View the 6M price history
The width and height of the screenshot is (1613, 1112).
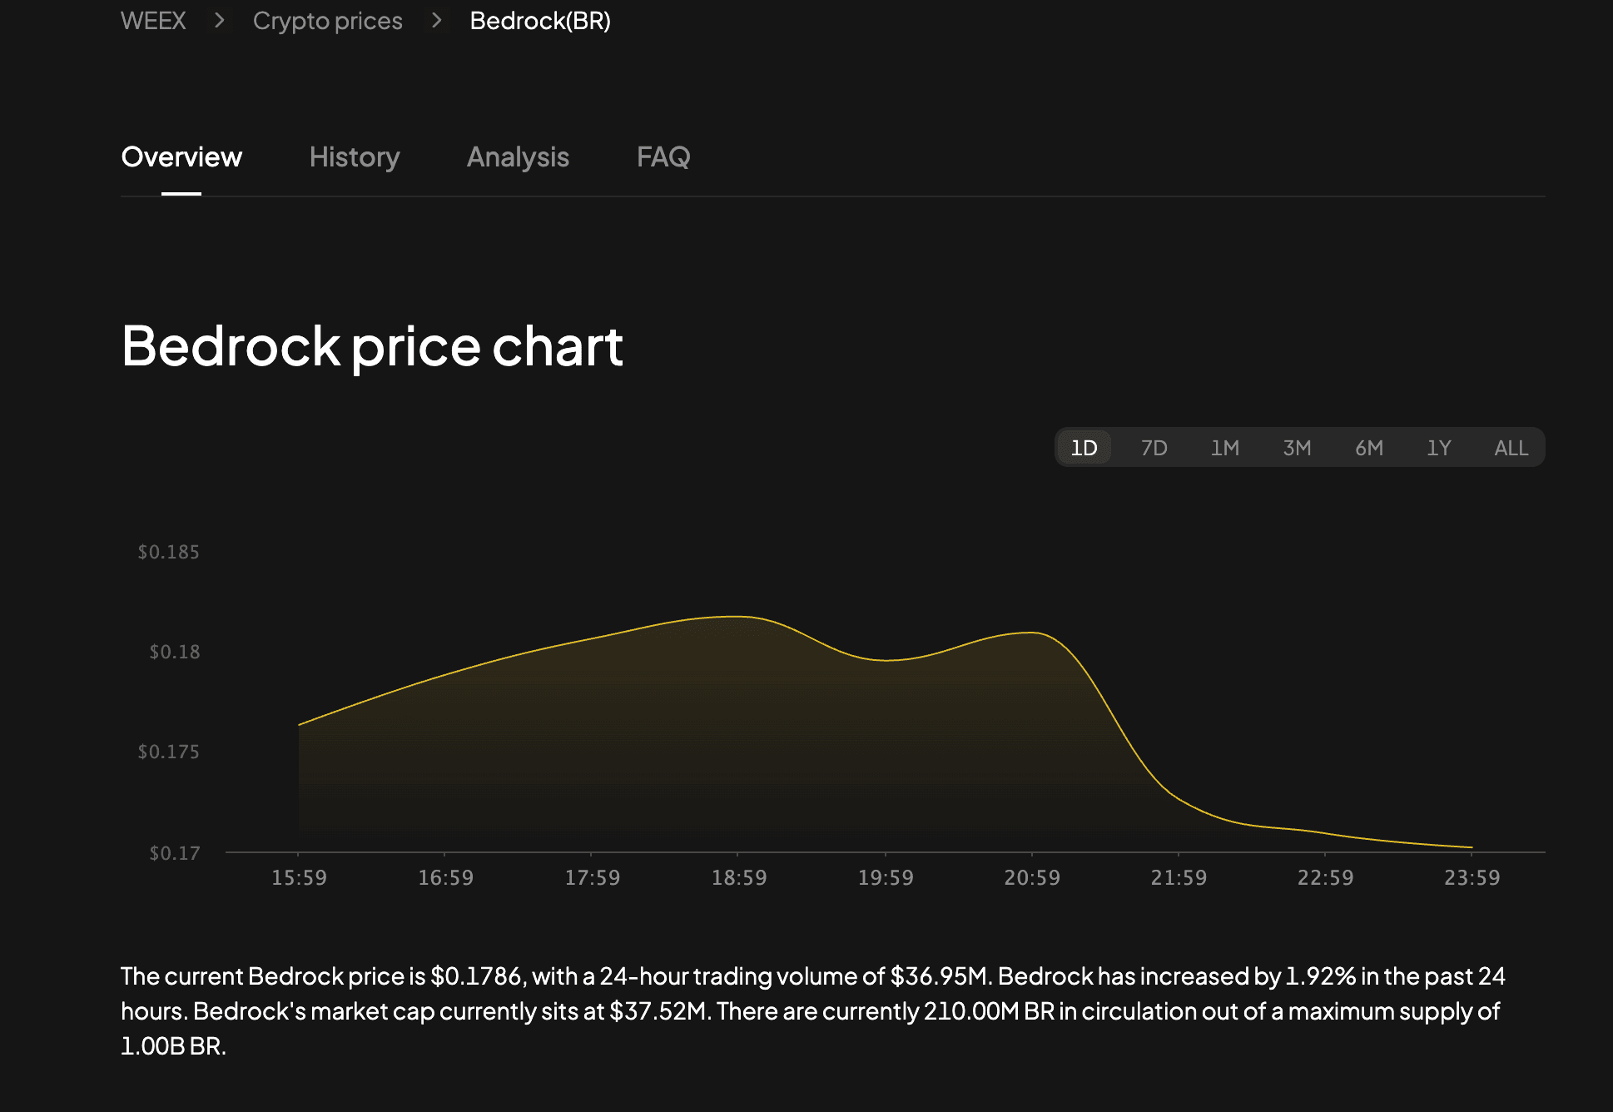(1368, 447)
